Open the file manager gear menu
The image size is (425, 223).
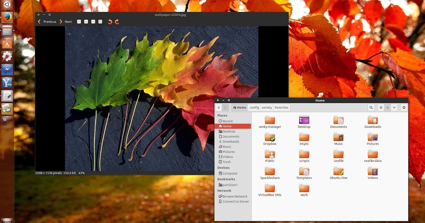pos(404,107)
